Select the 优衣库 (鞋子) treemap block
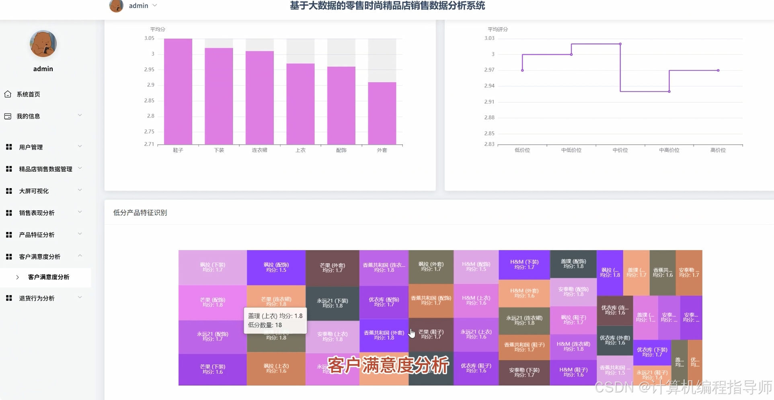774x400 pixels. pos(476,368)
